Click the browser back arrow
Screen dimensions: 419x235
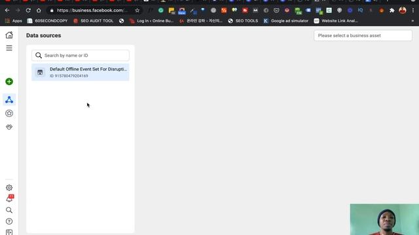point(7,10)
